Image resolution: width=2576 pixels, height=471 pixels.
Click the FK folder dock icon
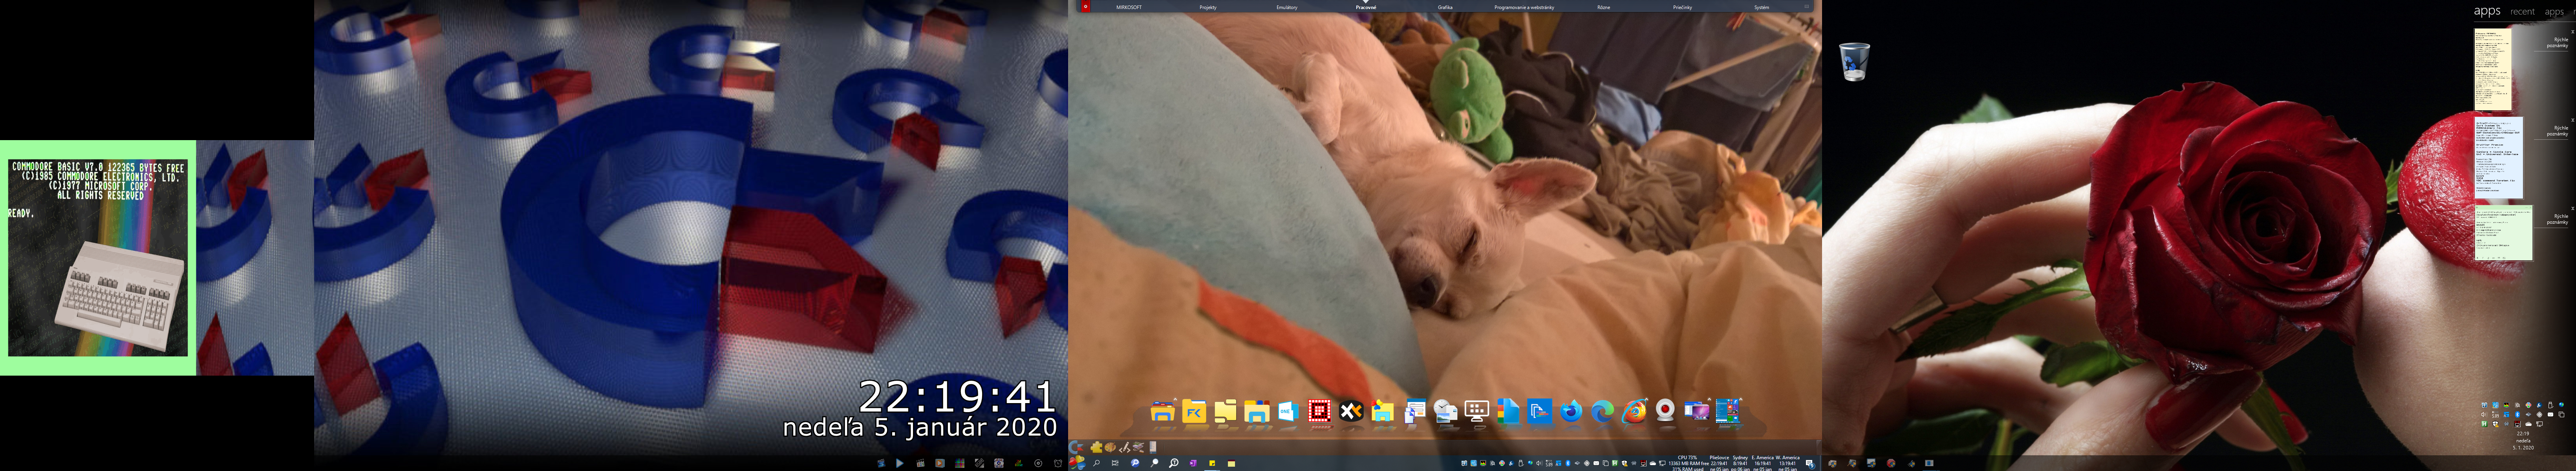(1194, 411)
